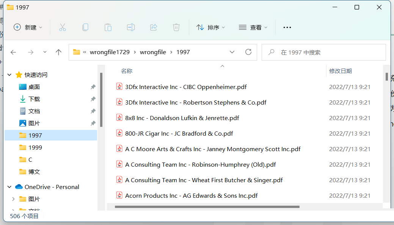The width and height of the screenshot is (394, 225).
Task: Click the 快速访问 star icon
Action: click(x=19, y=75)
